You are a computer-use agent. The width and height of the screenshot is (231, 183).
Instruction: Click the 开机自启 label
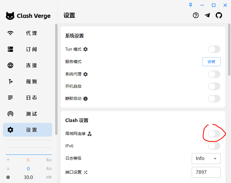[x=73, y=86]
